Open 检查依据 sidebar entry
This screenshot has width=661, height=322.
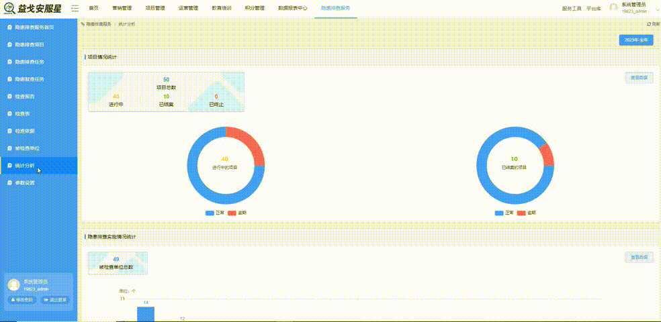38,131
